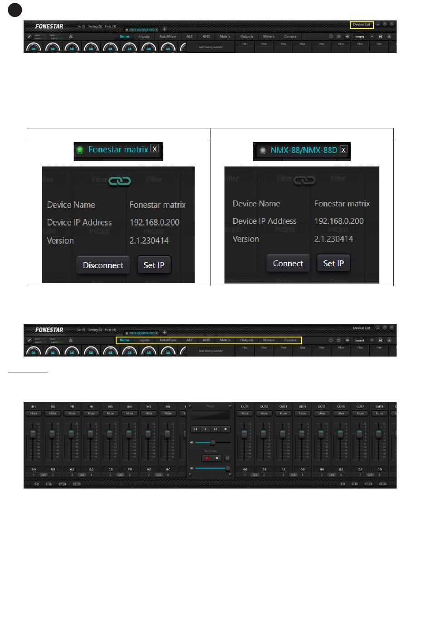
Task: Add a new device tab in top screenshot
Action: [165, 29]
